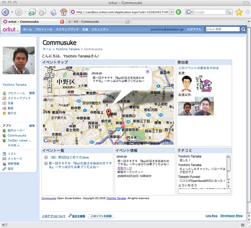251x228 pixels.
Task: Pan the map left with arrow control
Action: 47,75
